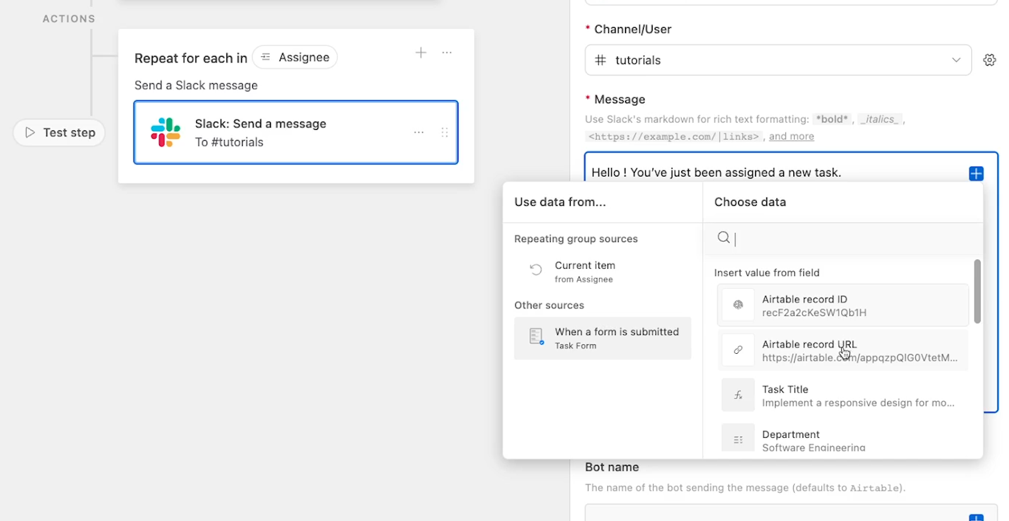Click the Slack logo icon
The width and height of the screenshot is (1009, 521).
(165, 132)
